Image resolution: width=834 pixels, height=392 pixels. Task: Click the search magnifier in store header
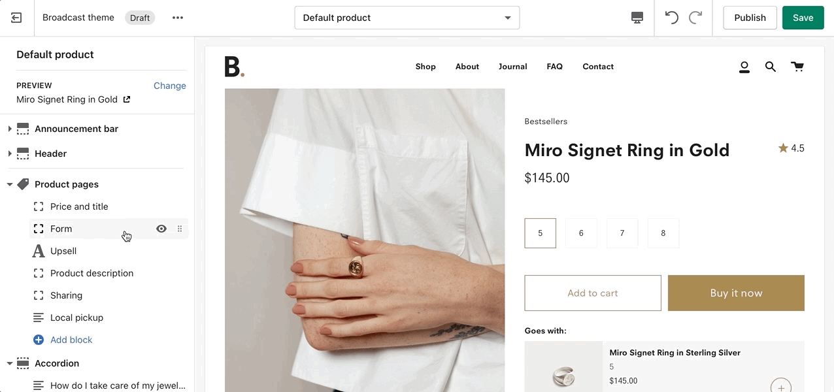tap(771, 67)
